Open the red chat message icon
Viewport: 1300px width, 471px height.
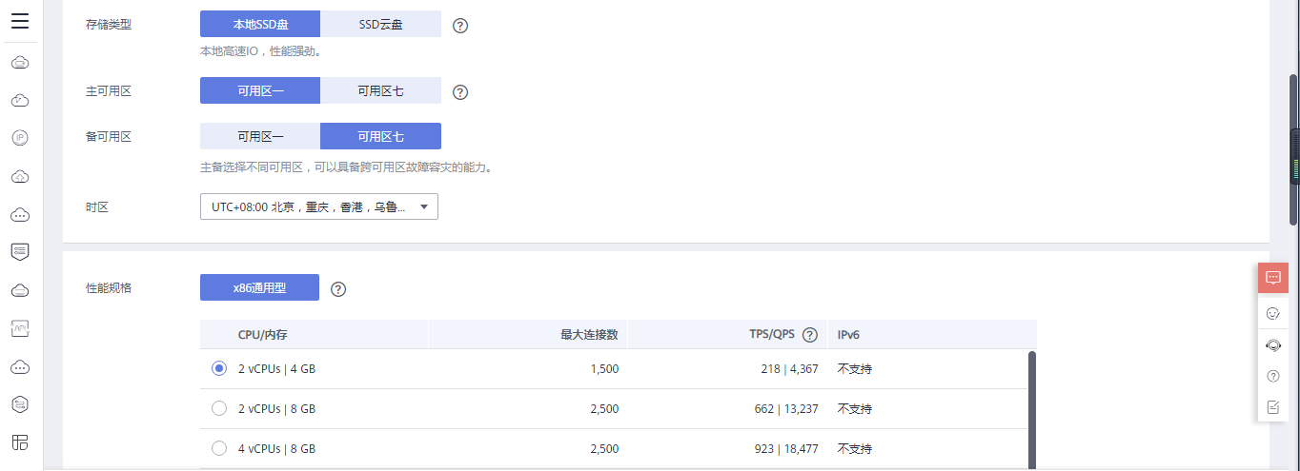click(x=1272, y=278)
